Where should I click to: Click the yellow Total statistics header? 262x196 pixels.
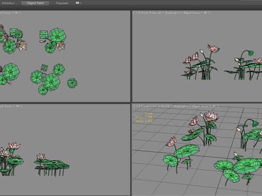coord(148,113)
